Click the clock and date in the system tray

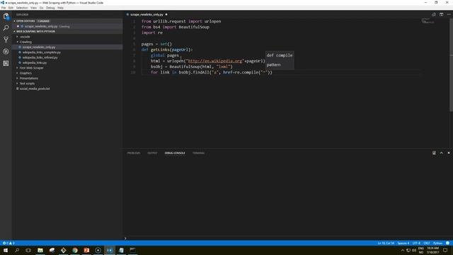pyautogui.click(x=432, y=250)
